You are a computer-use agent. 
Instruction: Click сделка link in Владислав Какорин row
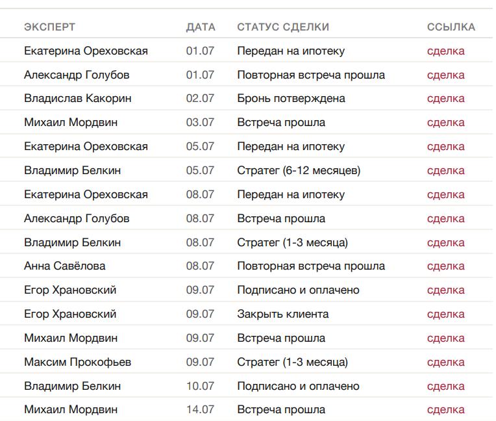click(445, 99)
